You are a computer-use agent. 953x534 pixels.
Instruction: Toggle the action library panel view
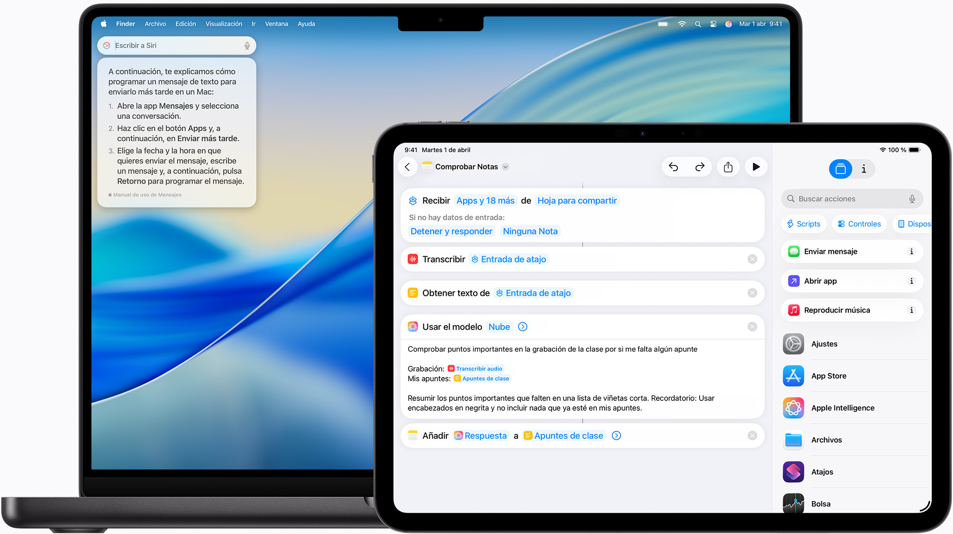[x=841, y=169]
